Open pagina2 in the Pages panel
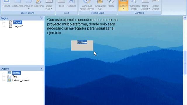The image size is (187, 105). (18, 26)
